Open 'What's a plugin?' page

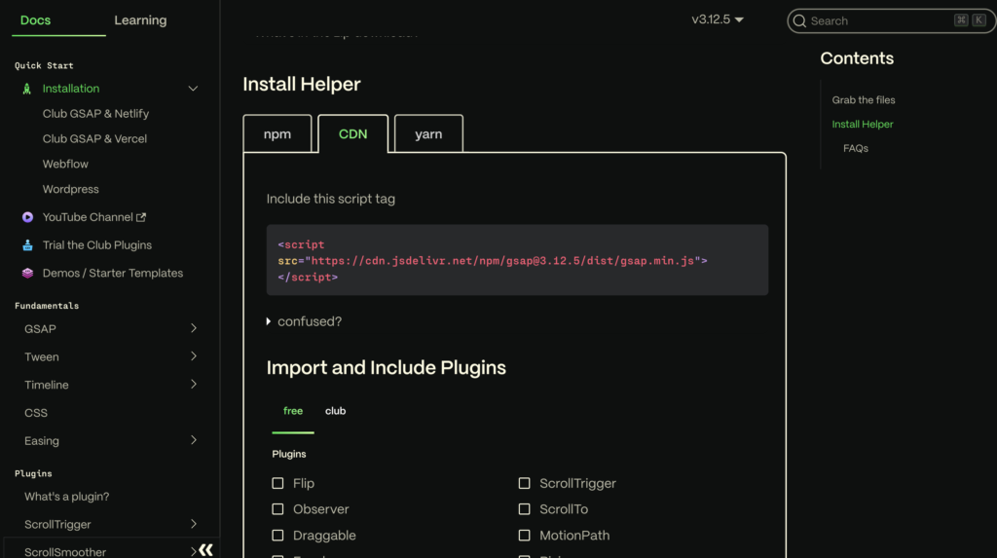point(67,497)
